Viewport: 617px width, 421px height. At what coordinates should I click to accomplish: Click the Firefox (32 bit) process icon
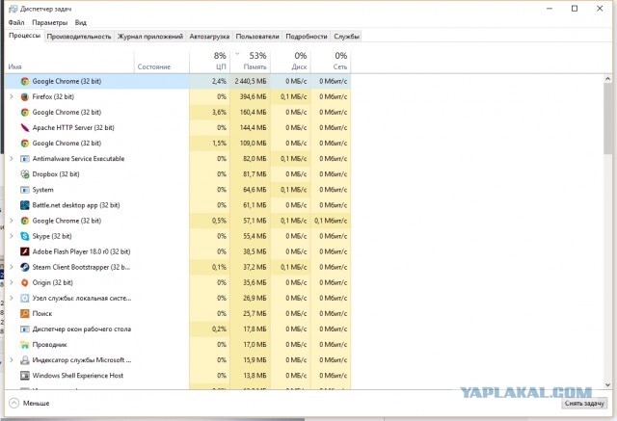coord(25,96)
